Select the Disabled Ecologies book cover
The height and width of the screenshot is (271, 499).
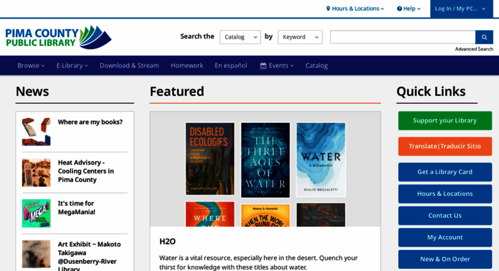click(210, 159)
